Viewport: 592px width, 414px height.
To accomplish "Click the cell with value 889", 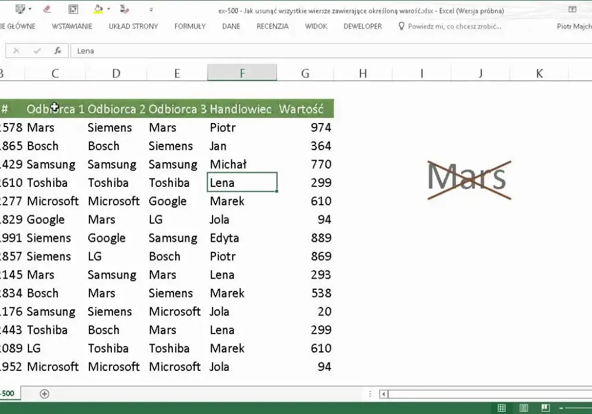I will click(x=305, y=238).
